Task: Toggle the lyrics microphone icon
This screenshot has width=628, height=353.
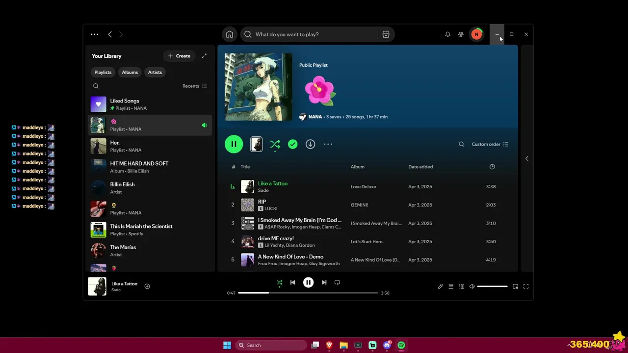Action: (x=441, y=286)
